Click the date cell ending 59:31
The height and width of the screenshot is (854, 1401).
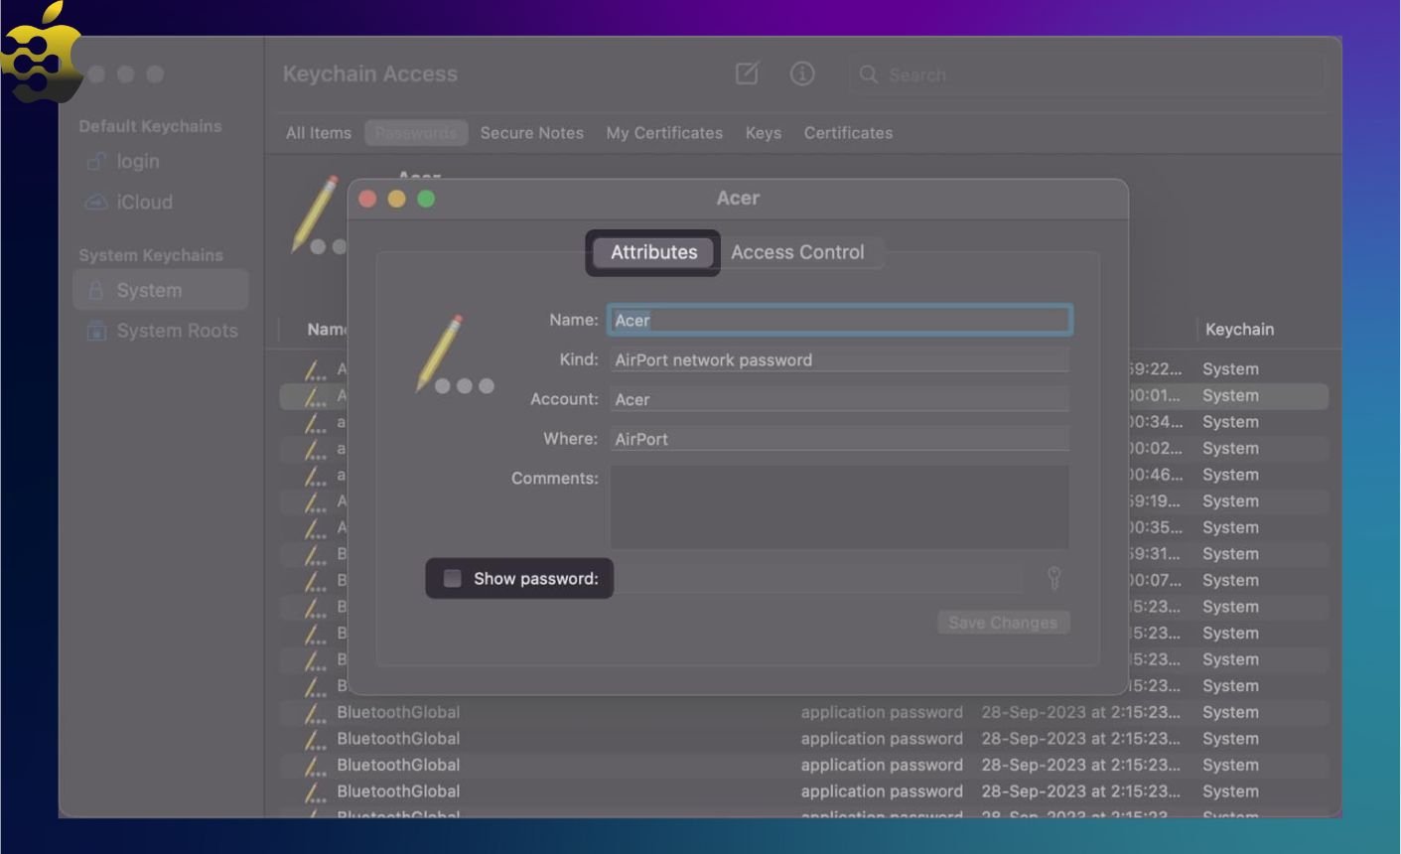tap(1156, 554)
